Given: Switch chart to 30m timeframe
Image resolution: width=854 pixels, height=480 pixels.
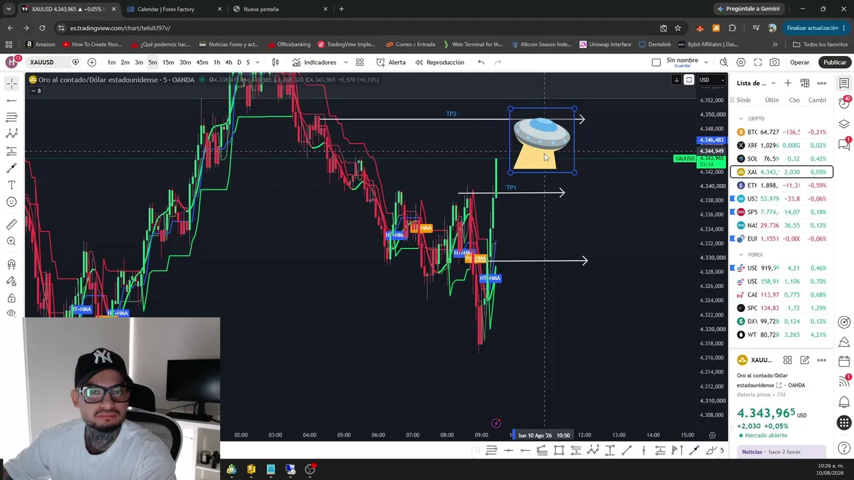Looking at the screenshot, I should click(x=185, y=62).
